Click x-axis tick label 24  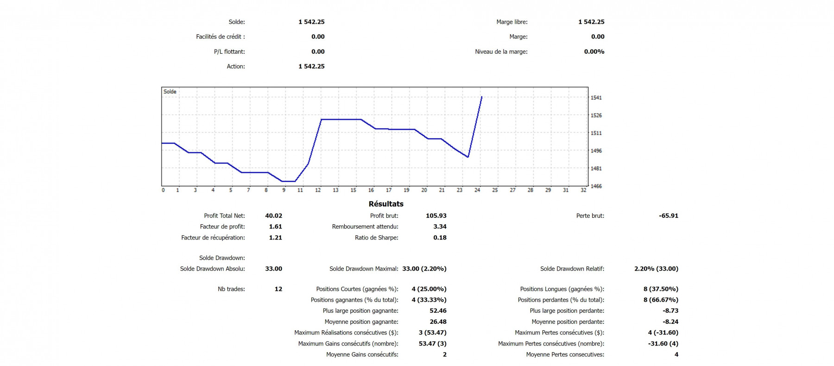pyautogui.click(x=477, y=190)
